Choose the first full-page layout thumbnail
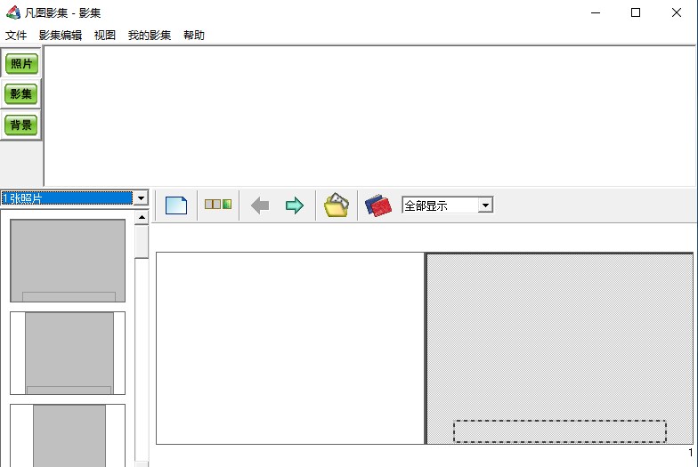 [x=68, y=261]
